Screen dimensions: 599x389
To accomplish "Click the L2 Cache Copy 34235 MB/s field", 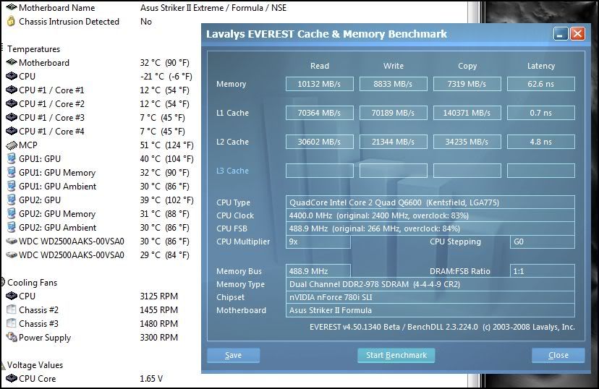I will [x=467, y=142].
